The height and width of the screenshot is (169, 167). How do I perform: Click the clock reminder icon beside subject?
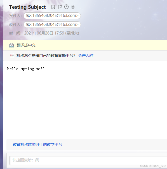coord(66,7)
